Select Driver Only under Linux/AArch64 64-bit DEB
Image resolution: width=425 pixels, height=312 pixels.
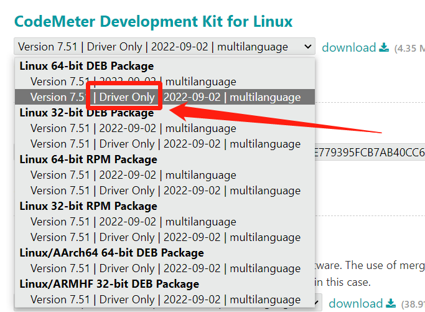(x=166, y=268)
